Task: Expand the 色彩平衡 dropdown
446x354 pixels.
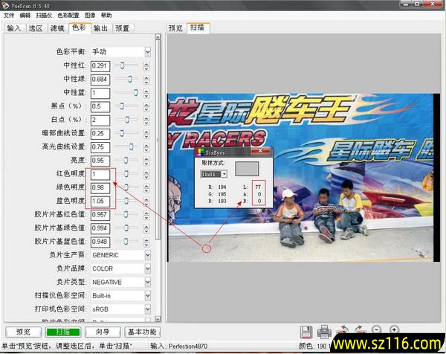Action: pyautogui.click(x=147, y=52)
